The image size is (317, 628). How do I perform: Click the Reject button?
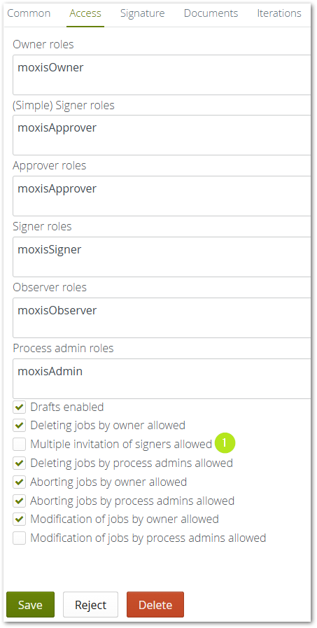(x=90, y=604)
